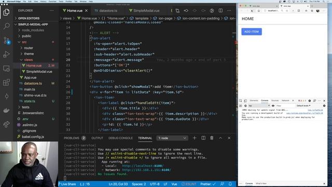Screen dimensions: 332x187
Task: Open Source Control view in activity bar
Action: pyautogui.click(x=6, y=41)
